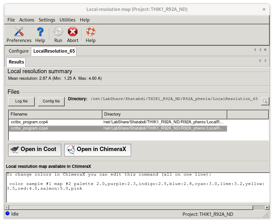Click the blue question mark Help icon
The image size is (274, 223).
tap(40, 34)
